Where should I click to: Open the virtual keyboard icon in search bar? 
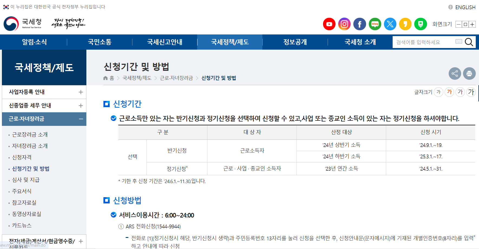(x=458, y=41)
